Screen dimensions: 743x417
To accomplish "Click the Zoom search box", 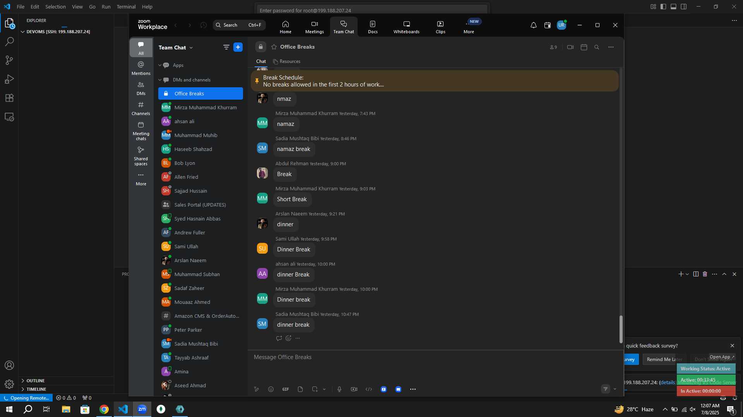I will (x=239, y=25).
